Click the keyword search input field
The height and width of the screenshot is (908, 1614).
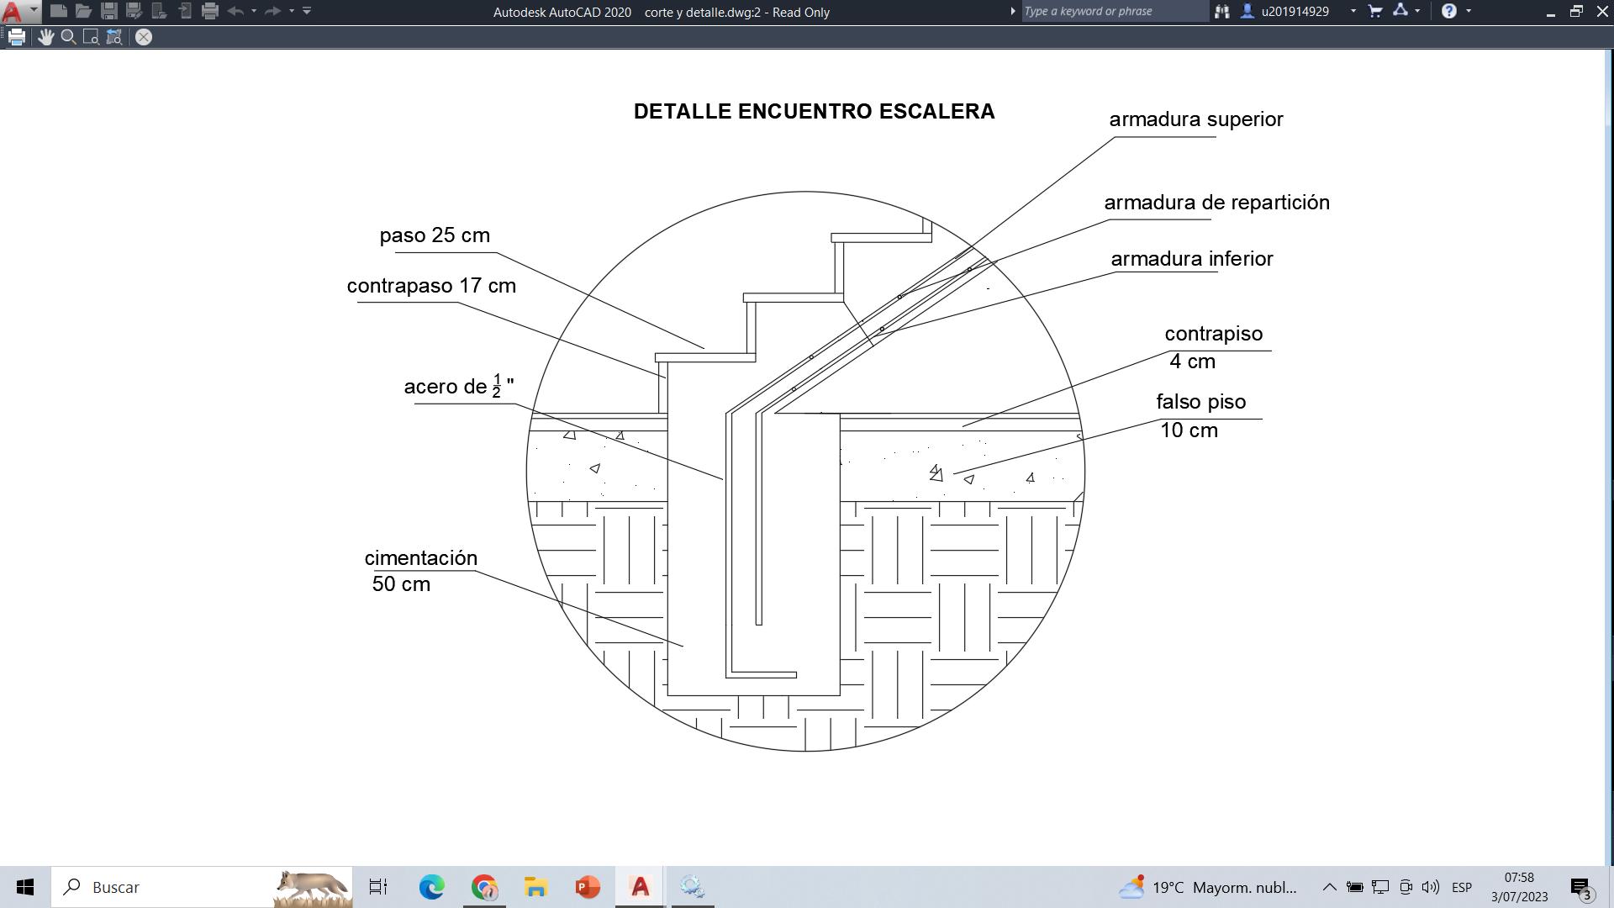click(1114, 12)
